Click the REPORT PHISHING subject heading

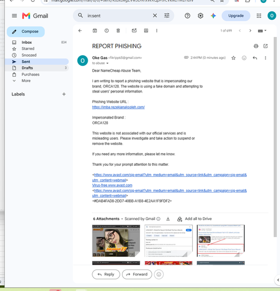(117, 46)
